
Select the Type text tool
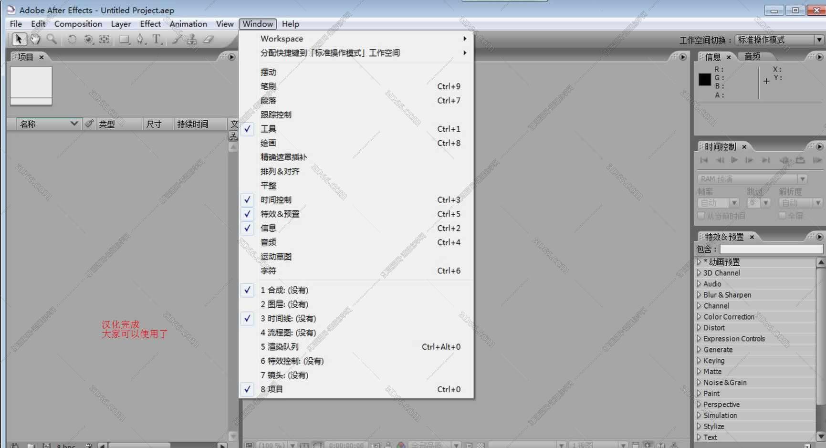[x=157, y=39]
